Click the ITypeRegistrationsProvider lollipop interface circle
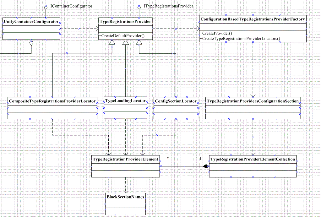The image size is (321, 217). point(139,7)
